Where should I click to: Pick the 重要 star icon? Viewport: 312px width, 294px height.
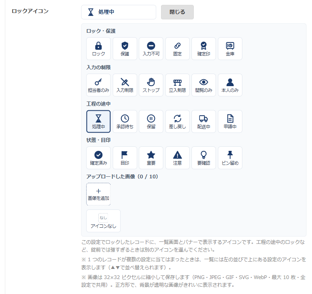(x=151, y=158)
